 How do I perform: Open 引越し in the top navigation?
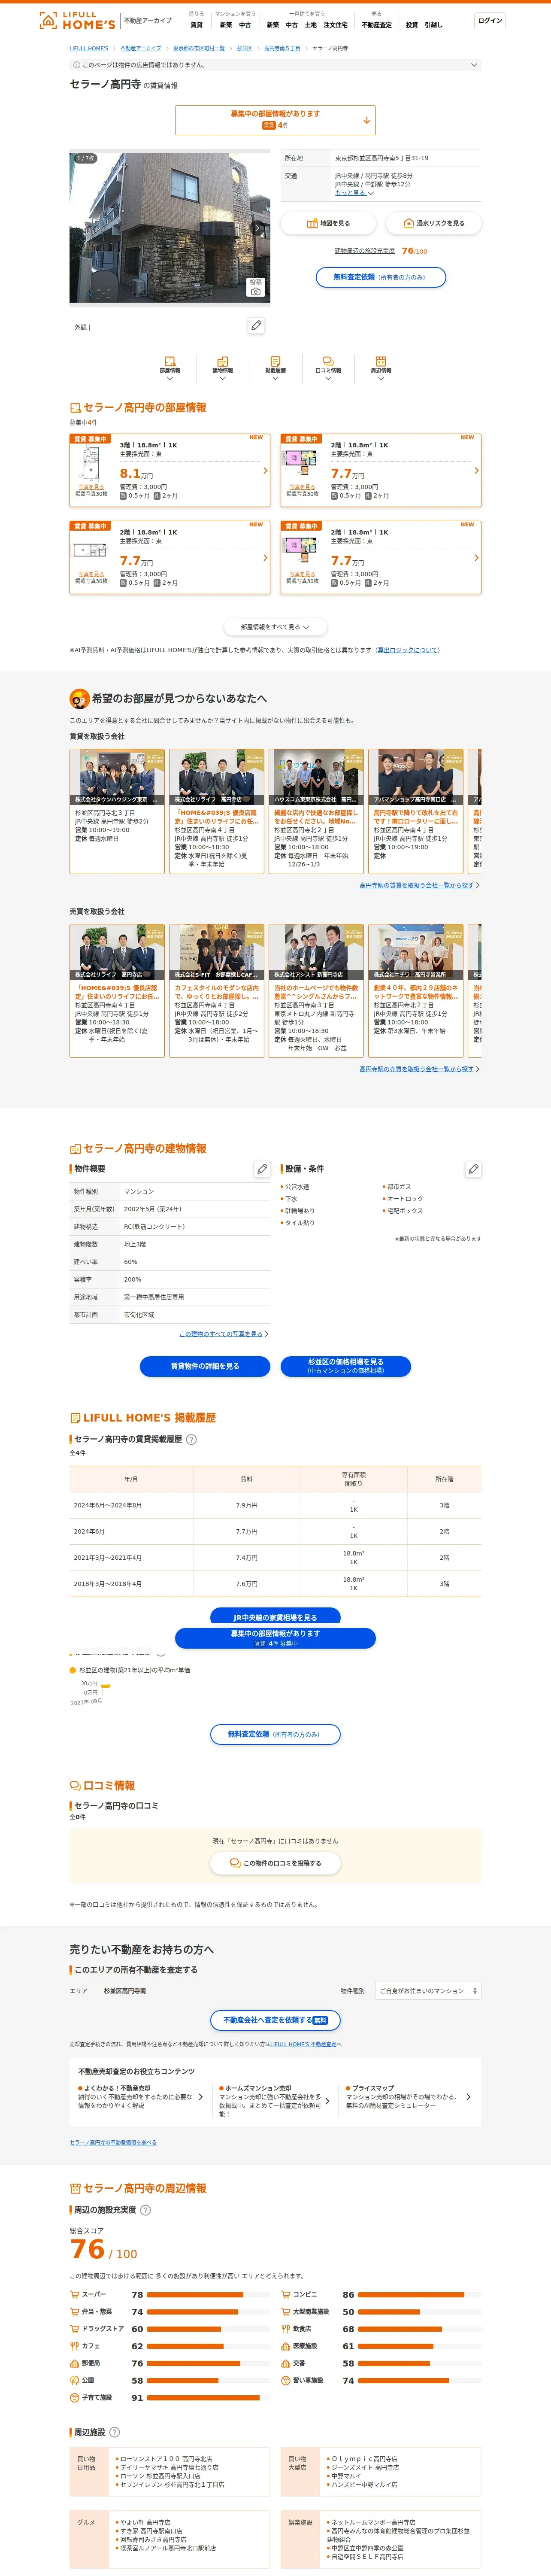[x=433, y=25]
